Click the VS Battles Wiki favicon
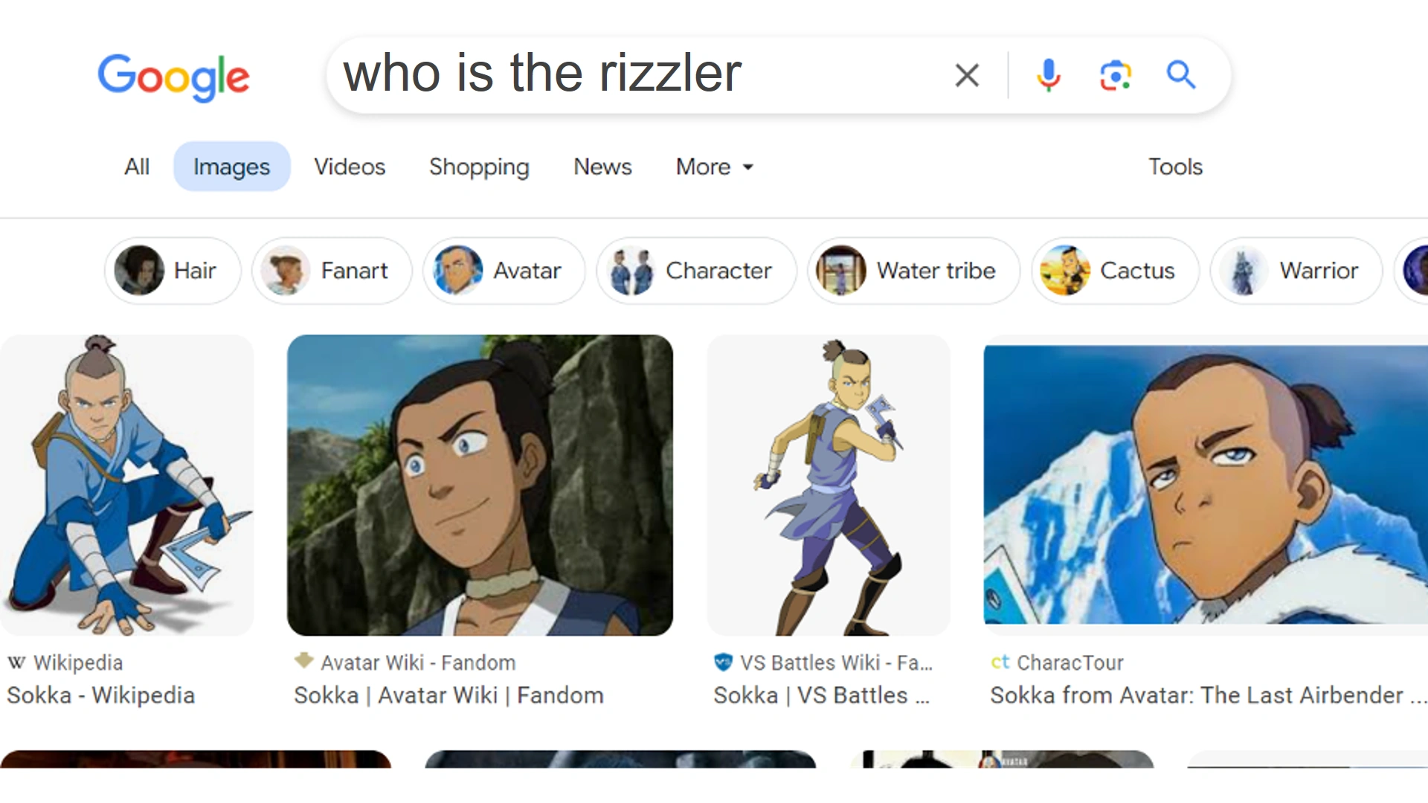Screen dimensions: 1428x803 (x=724, y=662)
